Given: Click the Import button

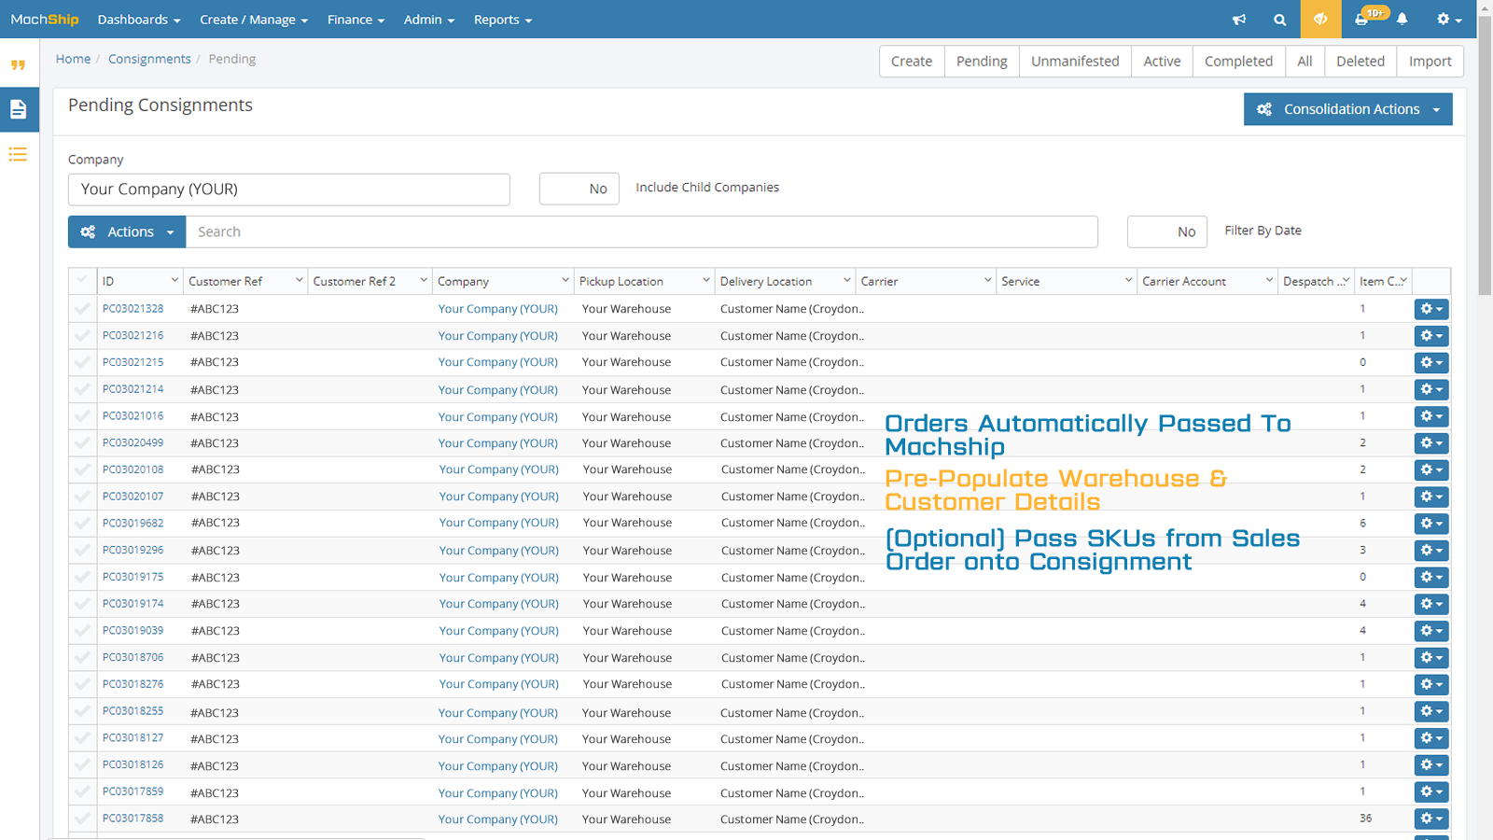Looking at the screenshot, I should coord(1430,62).
